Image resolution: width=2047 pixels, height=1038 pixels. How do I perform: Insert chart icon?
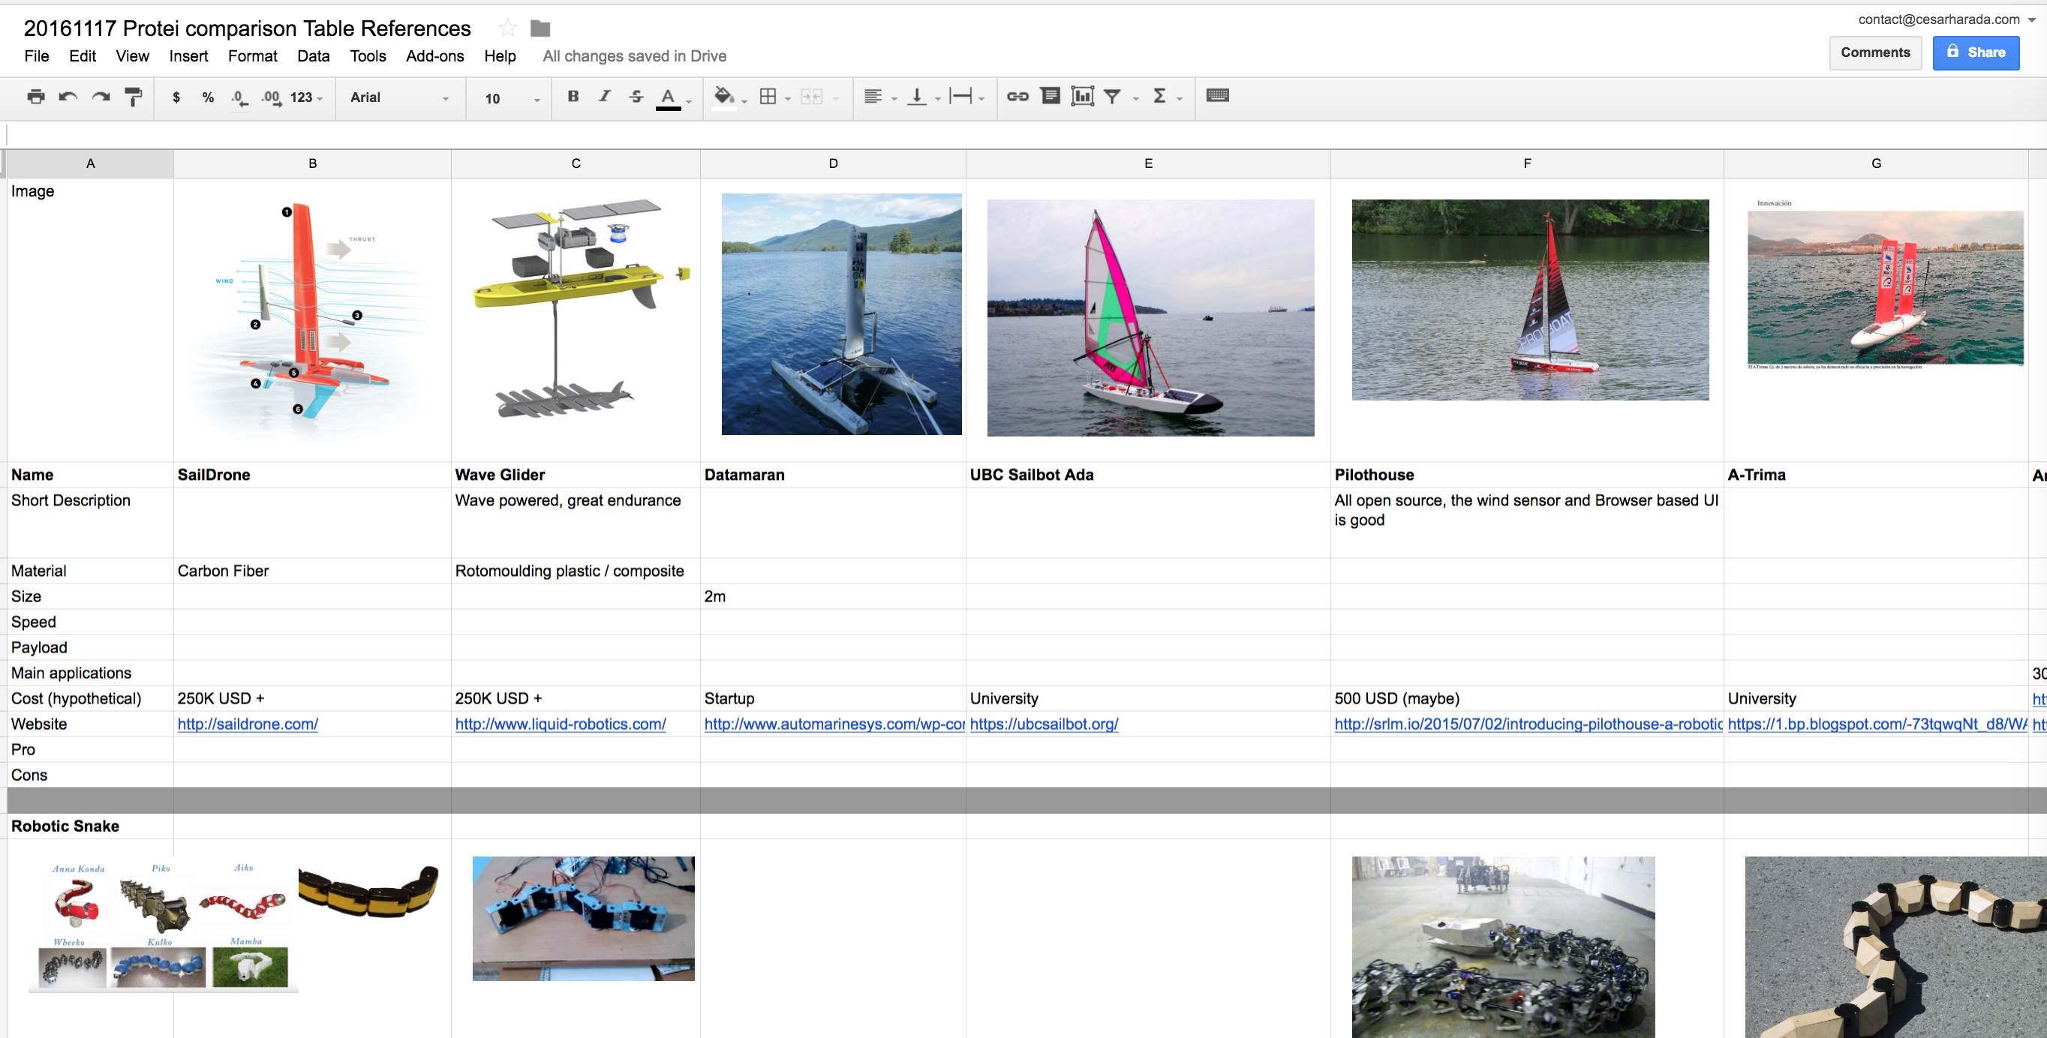point(1082,96)
